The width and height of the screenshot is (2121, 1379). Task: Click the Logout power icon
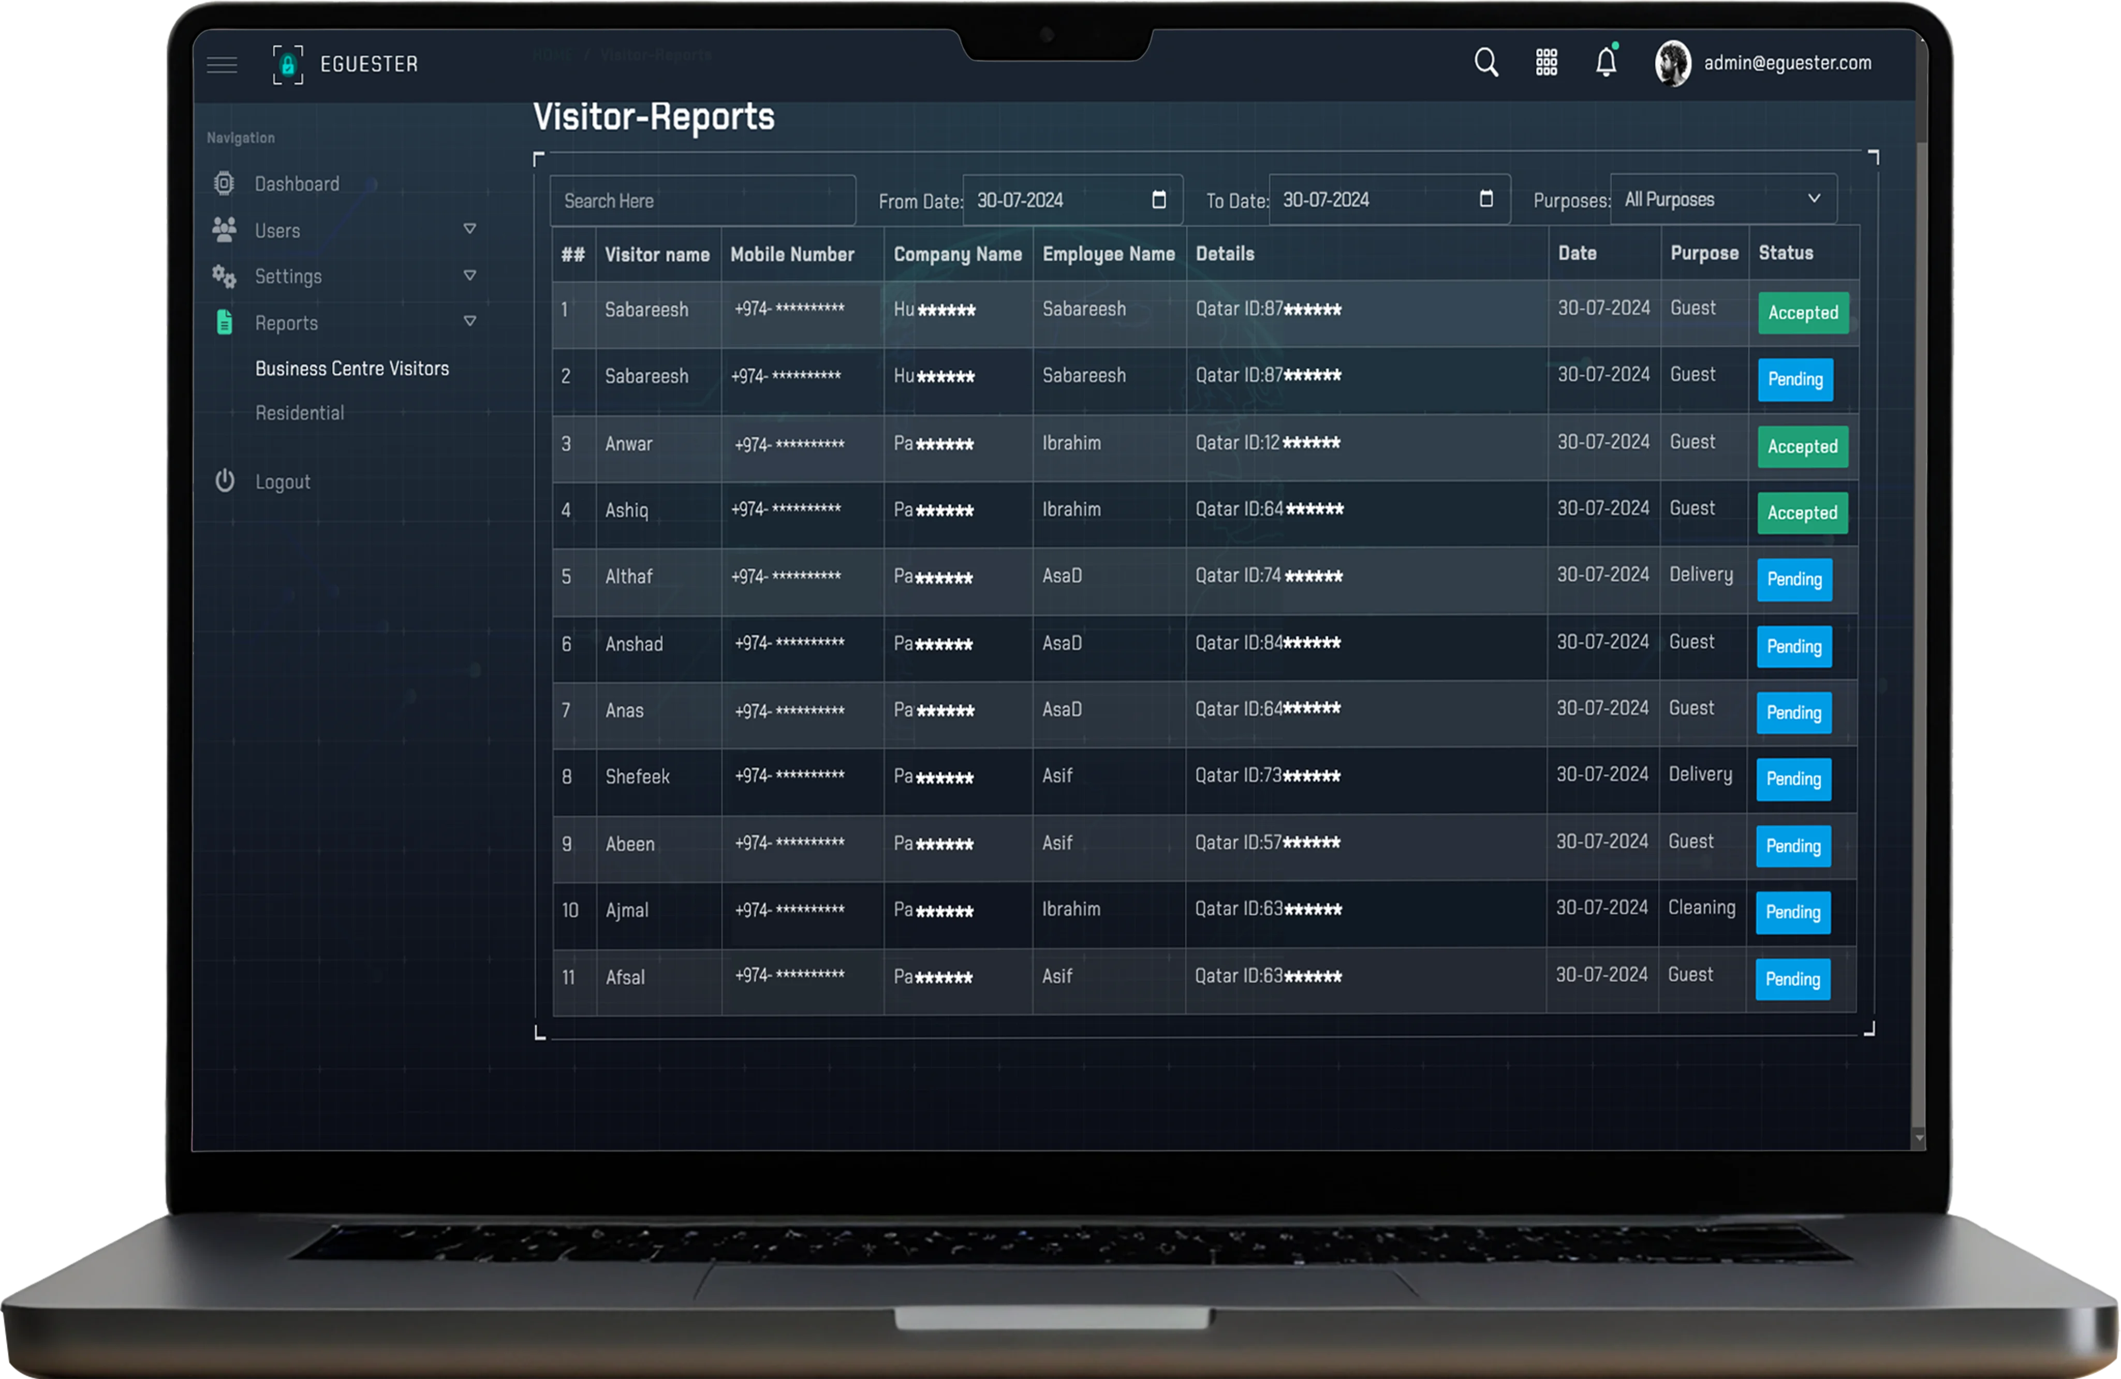pyautogui.click(x=225, y=481)
